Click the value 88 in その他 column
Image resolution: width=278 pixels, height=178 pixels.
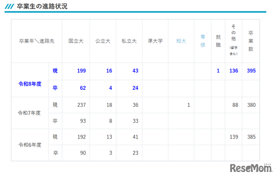pos(235,105)
